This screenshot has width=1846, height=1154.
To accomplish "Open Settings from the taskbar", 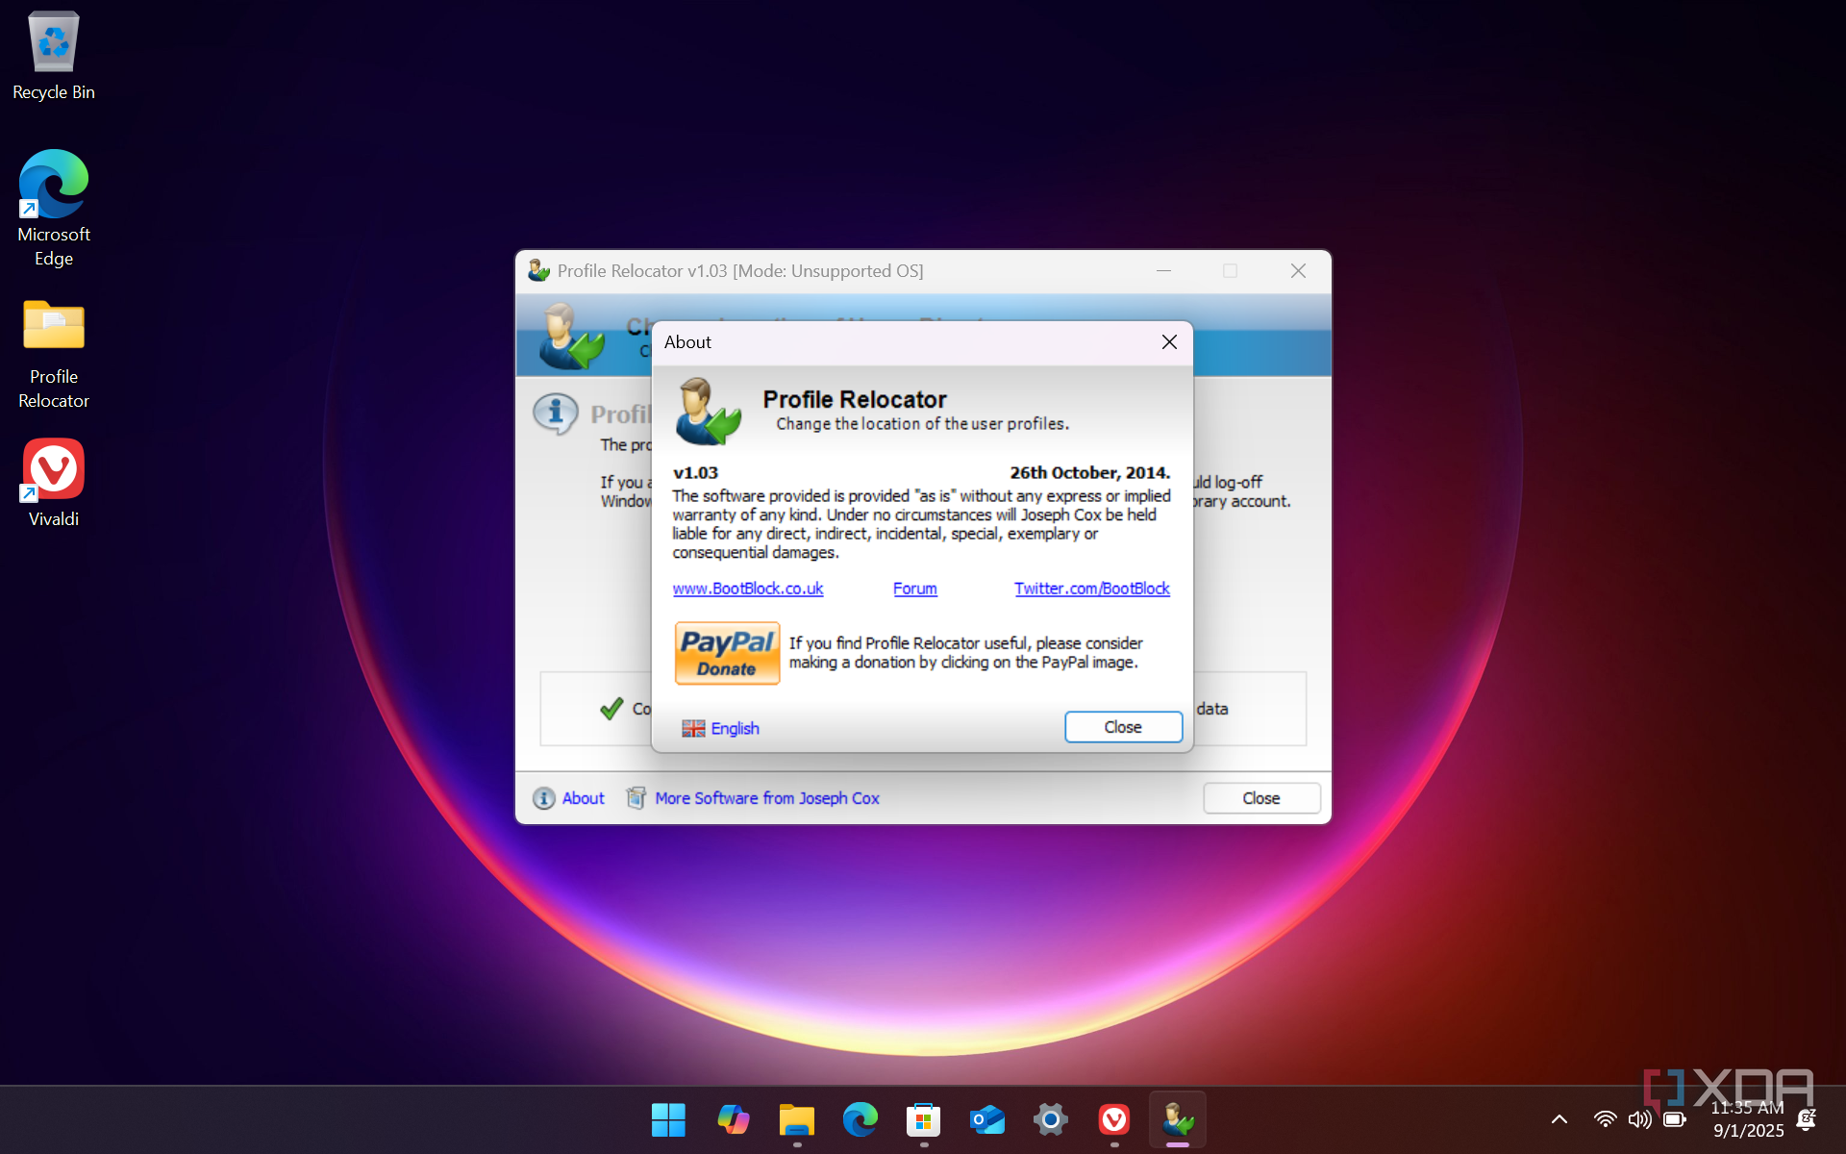I will [x=1050, y=1119].
